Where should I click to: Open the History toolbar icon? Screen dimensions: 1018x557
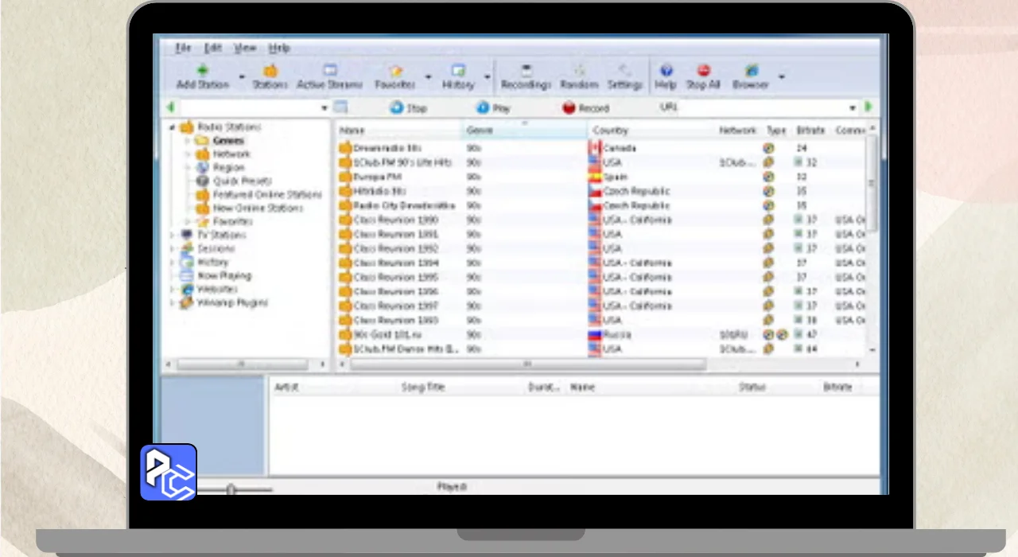[x=457, y=71]
